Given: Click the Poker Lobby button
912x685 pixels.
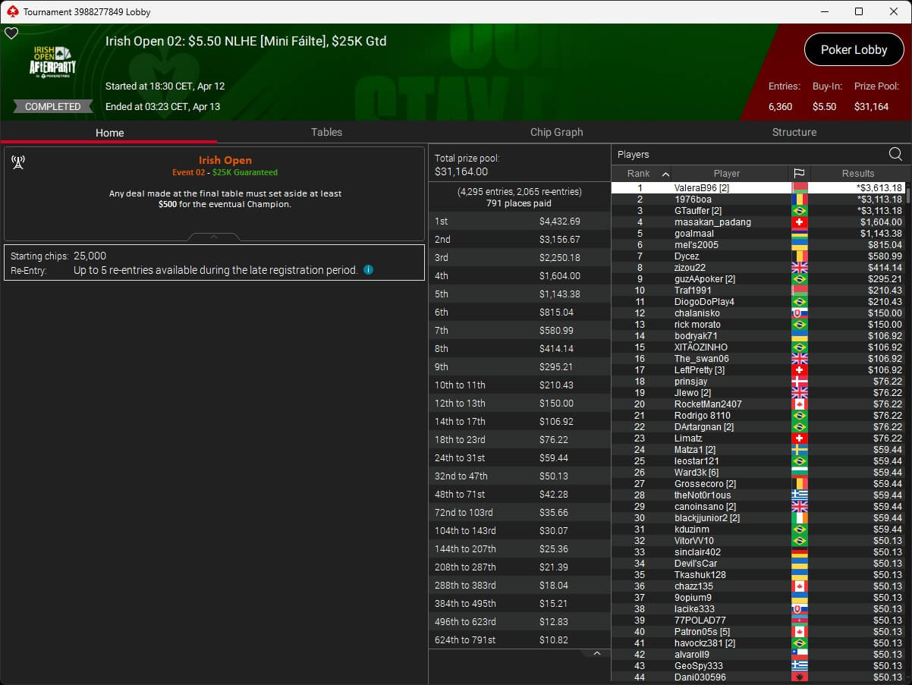Looking at the screenshot, I should coord(854,50).
